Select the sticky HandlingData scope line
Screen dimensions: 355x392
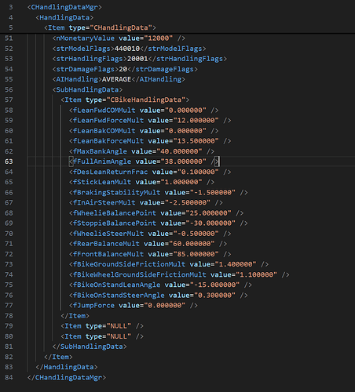tap(64, 17)
